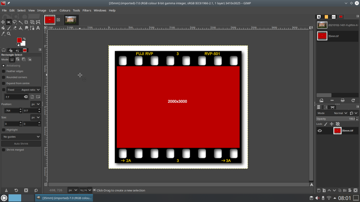
Task: Delete tool preset in tool options
Action: point(26,190)
